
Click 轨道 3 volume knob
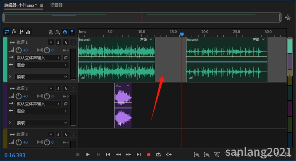19,142
